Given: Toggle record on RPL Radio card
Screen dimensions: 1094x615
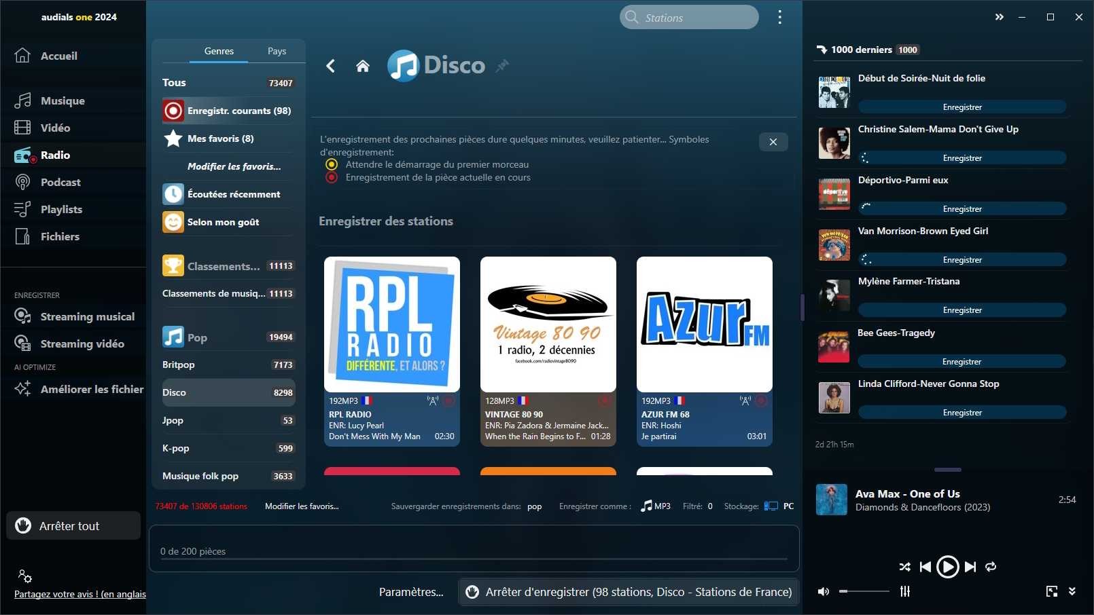Looking at the screenshot, I should coord(448,400).
